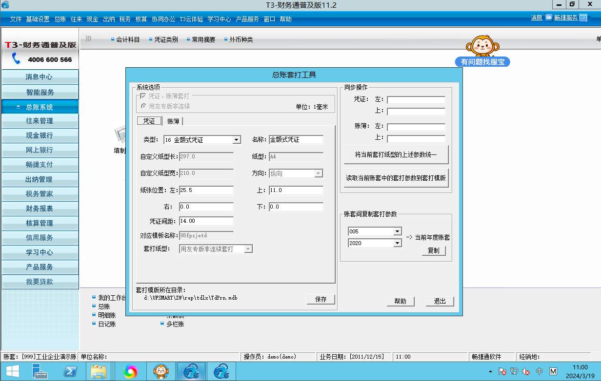This screenshot has height=381, width=601.
Task: Click the 复制 button
Action: pos(434,251)
